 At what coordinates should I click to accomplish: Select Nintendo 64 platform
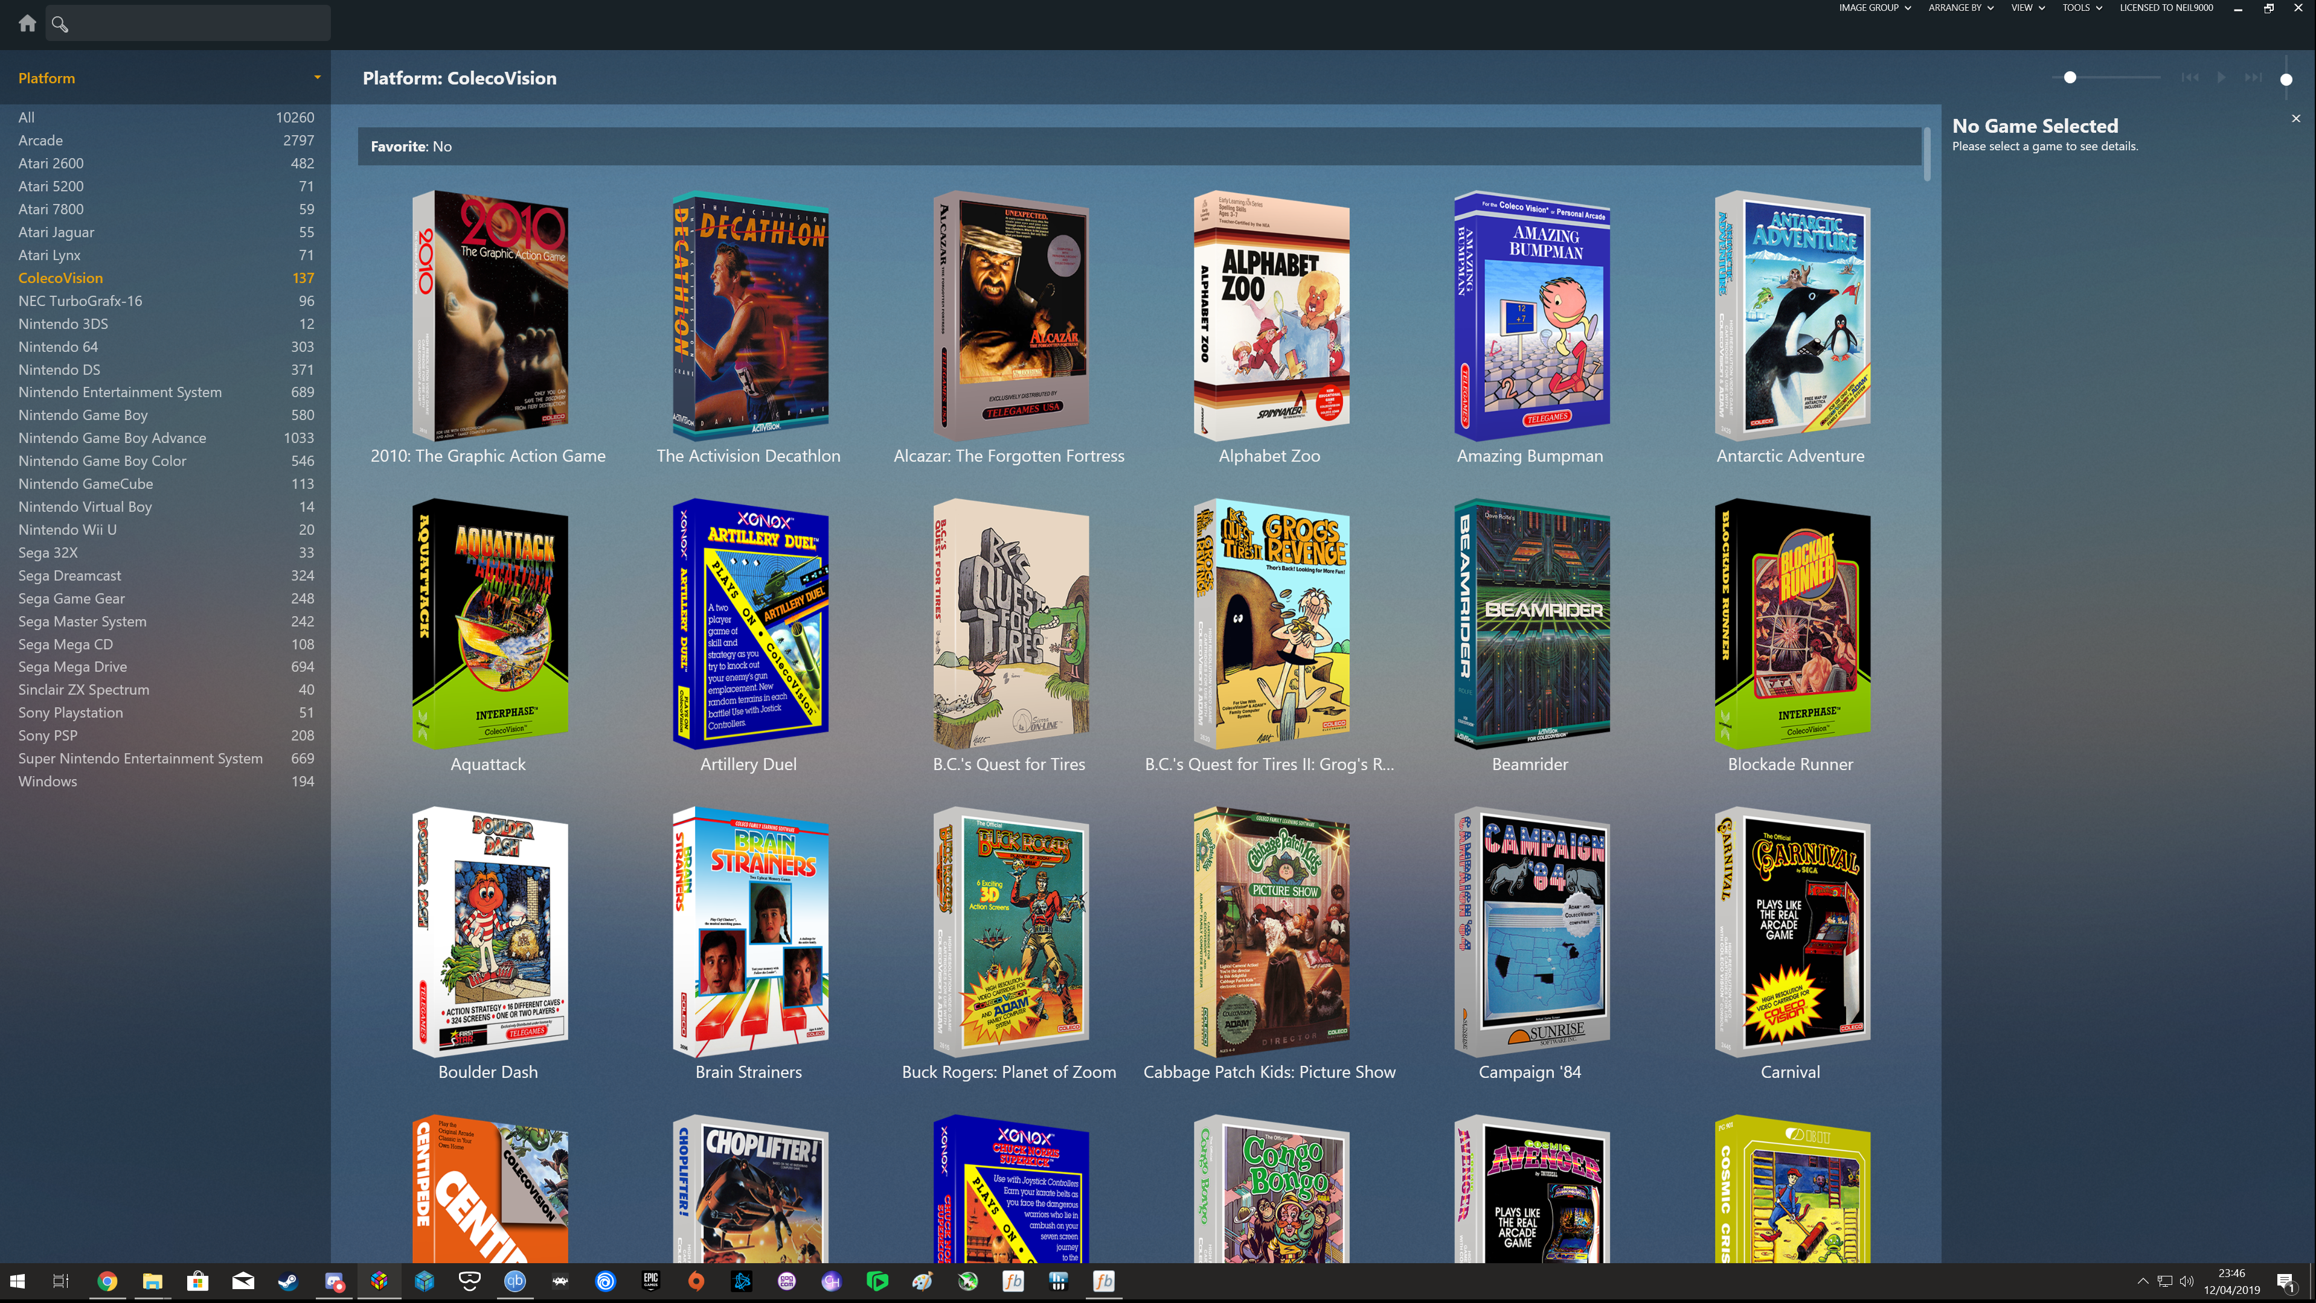(x=165, y=347)
